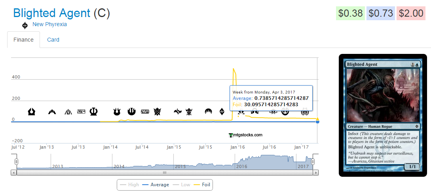The width and height of the screenshot is (431, 193).
Task: Toggle the Low series in legend
Action: click(x=181, y=184)
